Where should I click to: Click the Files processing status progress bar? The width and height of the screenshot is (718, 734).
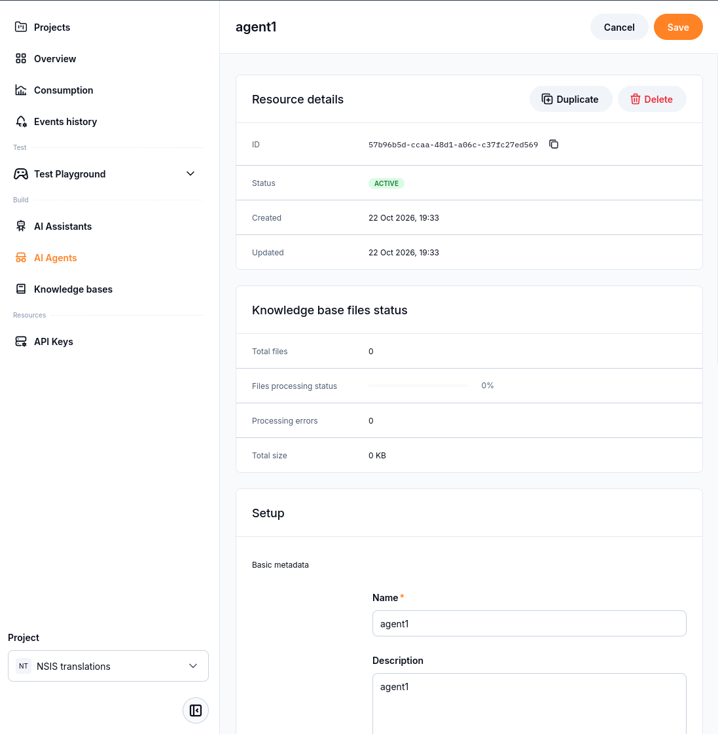[418, 386]
